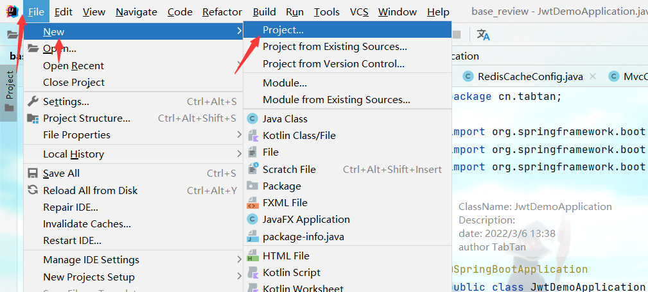
Task: Click the HTML File icon
Action: 252,255
